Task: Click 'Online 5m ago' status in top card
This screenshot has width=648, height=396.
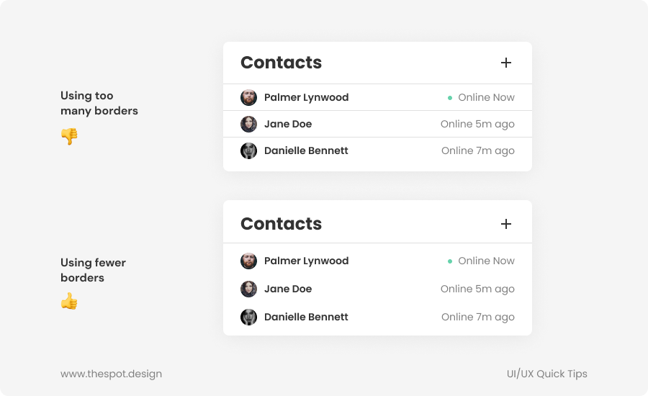Action: pyautogui.click(x=477, y=124)
